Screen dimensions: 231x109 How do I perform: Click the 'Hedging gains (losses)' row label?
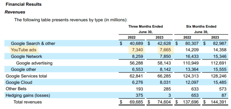[x=28, y=95]
